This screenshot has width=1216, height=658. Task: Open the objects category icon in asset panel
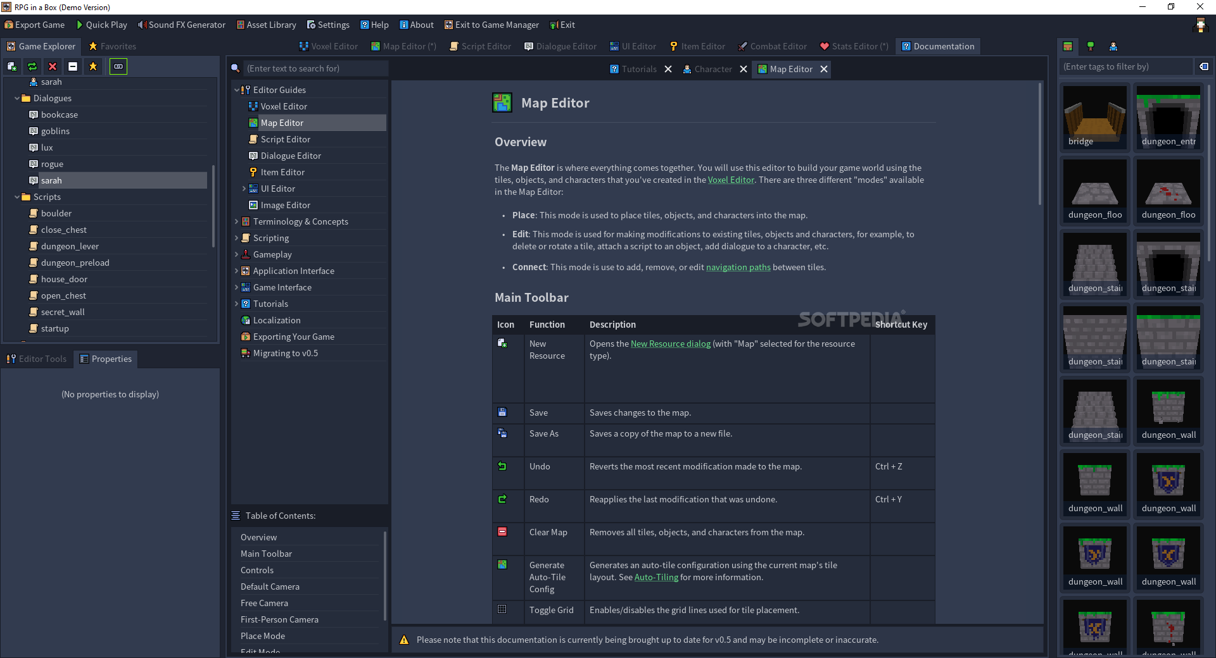1091,46
